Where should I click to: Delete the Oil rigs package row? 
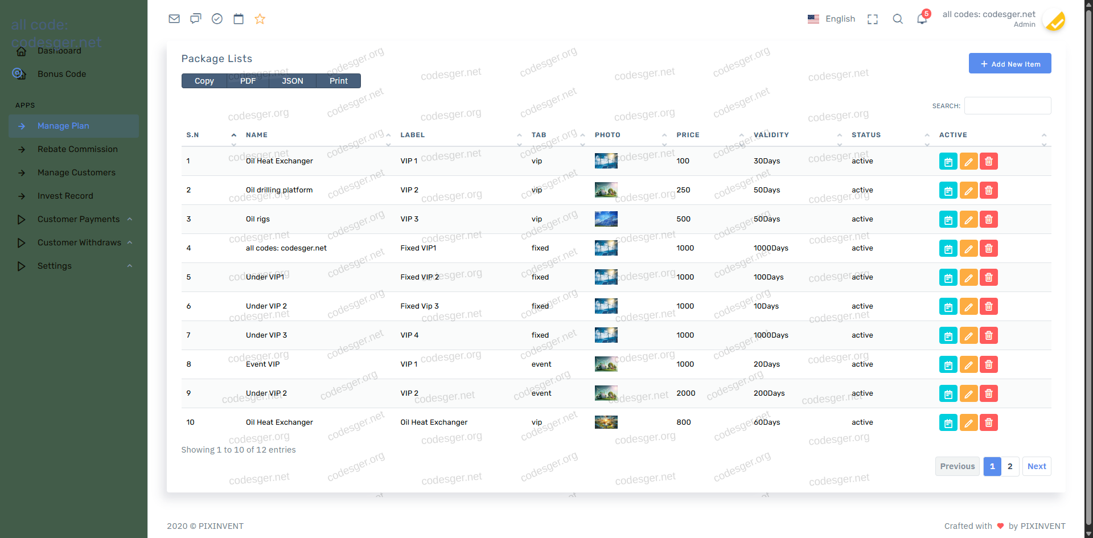(x=989, y=219)
